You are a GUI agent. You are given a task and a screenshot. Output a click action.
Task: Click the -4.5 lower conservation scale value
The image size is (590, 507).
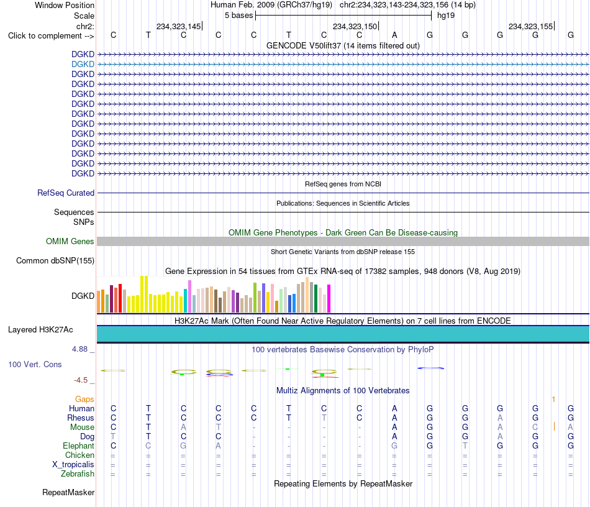pyautogui.click(x=81, y=380)
